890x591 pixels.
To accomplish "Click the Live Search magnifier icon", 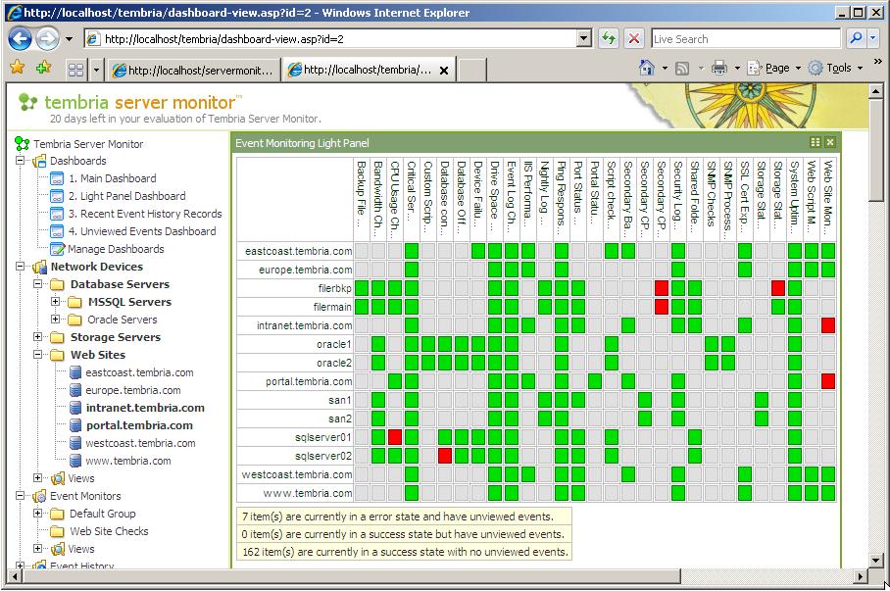I will 856,38.
